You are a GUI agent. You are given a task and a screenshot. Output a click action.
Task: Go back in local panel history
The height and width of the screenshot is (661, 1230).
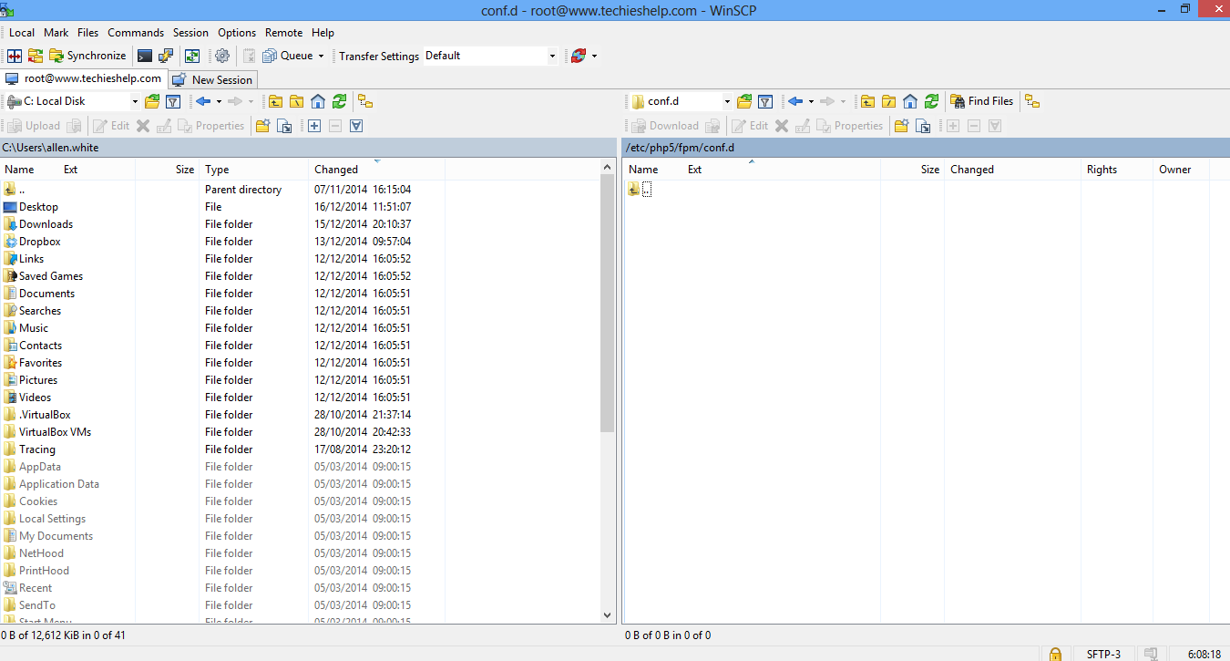pos(202,101)
